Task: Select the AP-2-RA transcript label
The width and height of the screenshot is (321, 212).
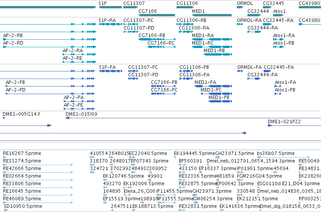Action: pyautogui.click(x=73, y=50)
